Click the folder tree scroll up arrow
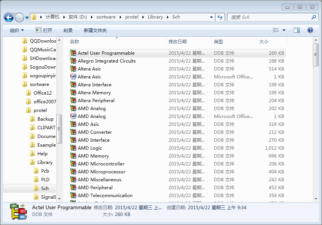 [59, 40]
